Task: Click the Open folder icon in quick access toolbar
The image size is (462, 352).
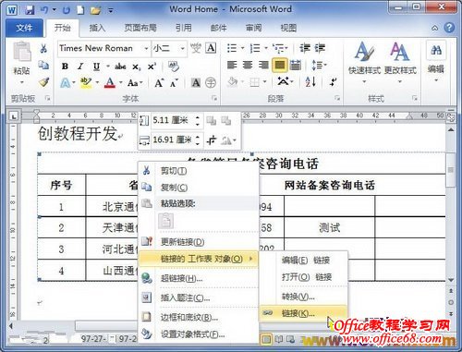Action: click(x=95, y=10)
